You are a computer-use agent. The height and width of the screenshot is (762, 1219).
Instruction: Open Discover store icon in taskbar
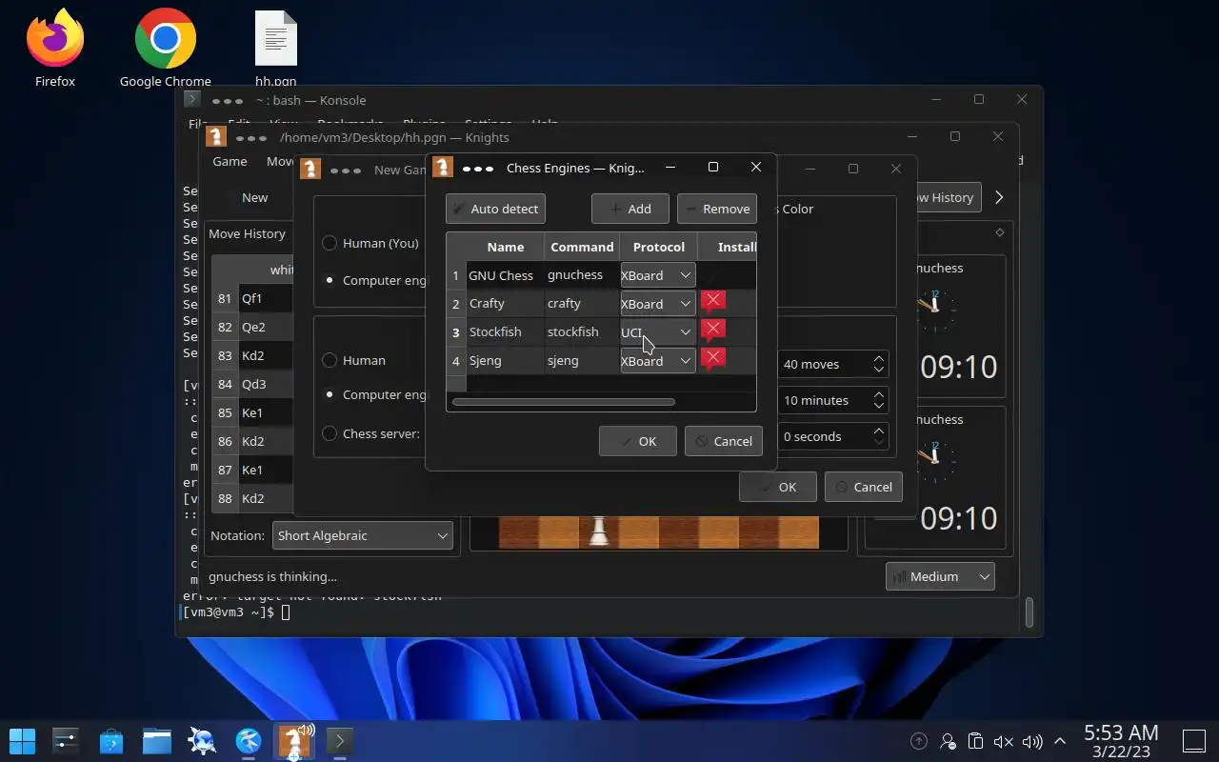111,741
